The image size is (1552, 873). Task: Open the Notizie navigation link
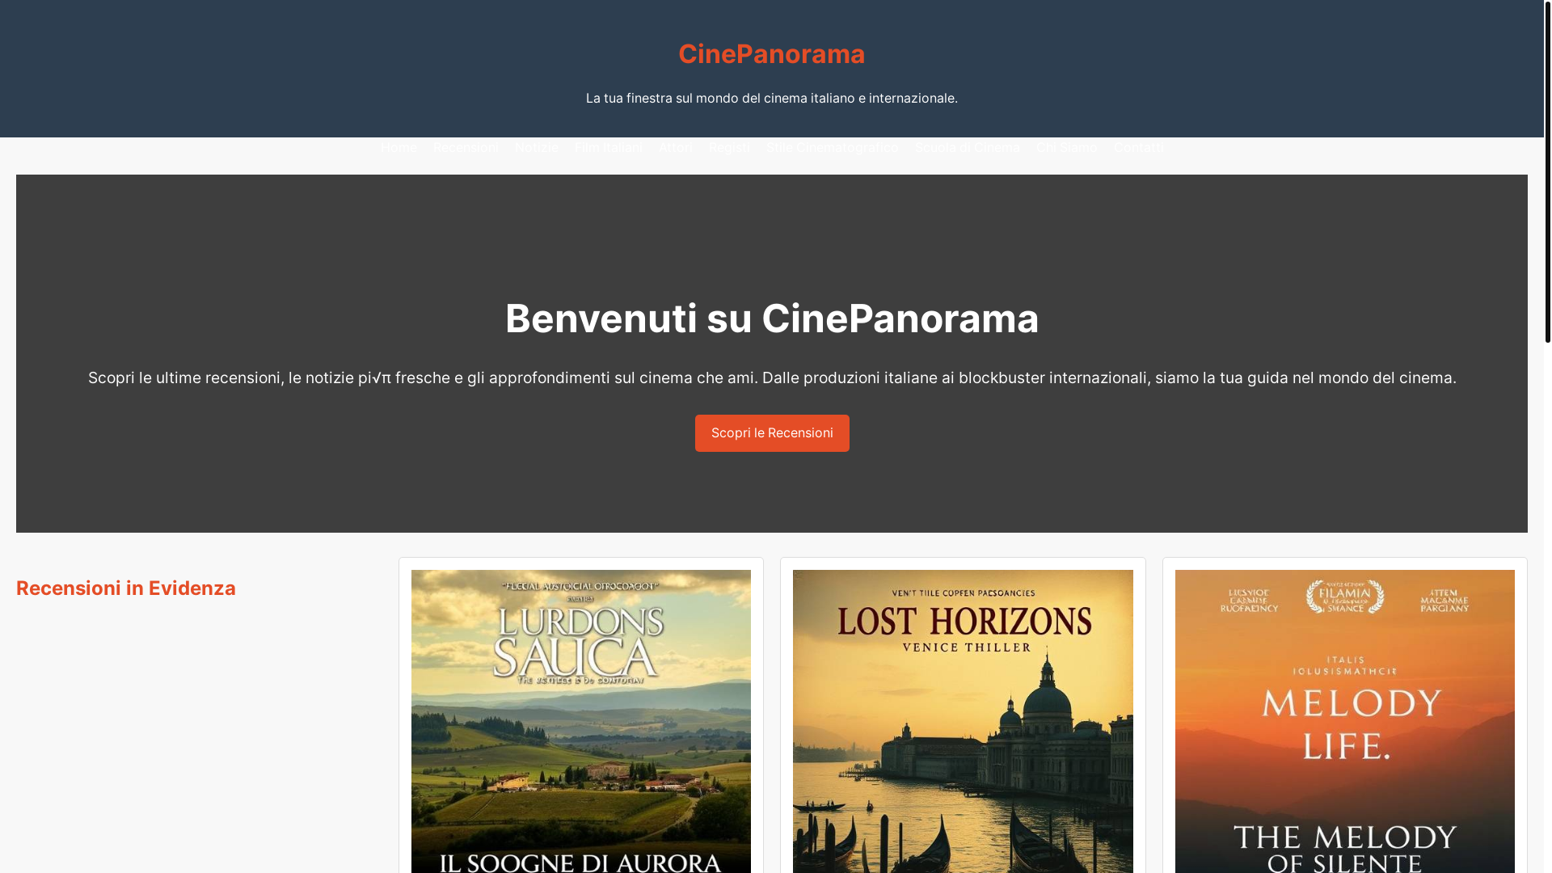537,148
